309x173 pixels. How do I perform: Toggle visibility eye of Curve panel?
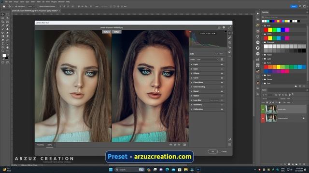click(222, 78)
